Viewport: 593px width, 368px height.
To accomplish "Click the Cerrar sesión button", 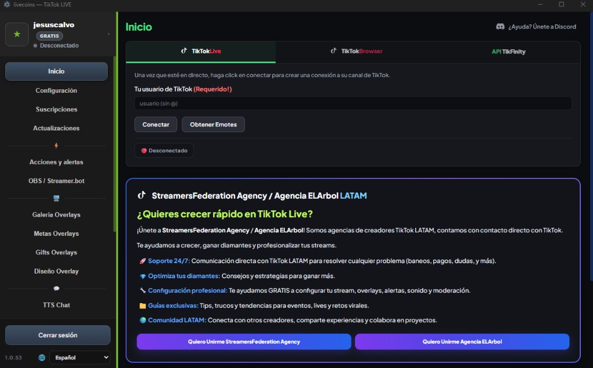I will click(58, 335).
